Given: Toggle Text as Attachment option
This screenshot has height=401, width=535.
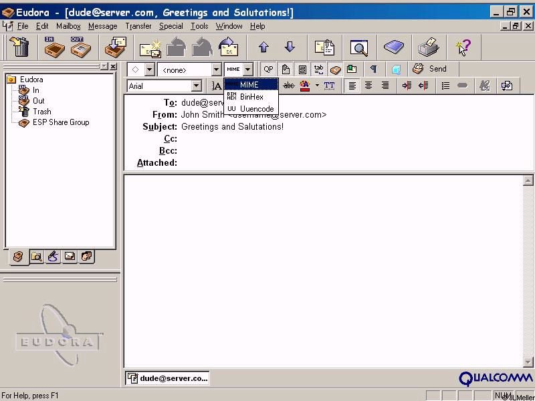Looking at the screenshot, I should point(286,70).
